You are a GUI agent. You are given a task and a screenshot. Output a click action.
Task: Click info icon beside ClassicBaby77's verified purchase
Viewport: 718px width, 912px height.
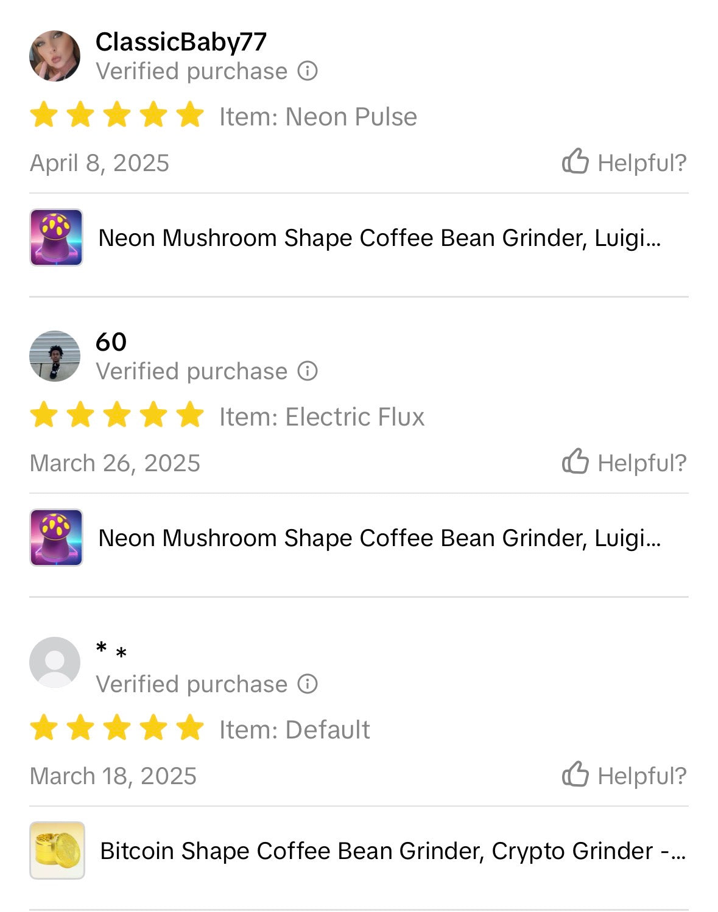(308, 71)
